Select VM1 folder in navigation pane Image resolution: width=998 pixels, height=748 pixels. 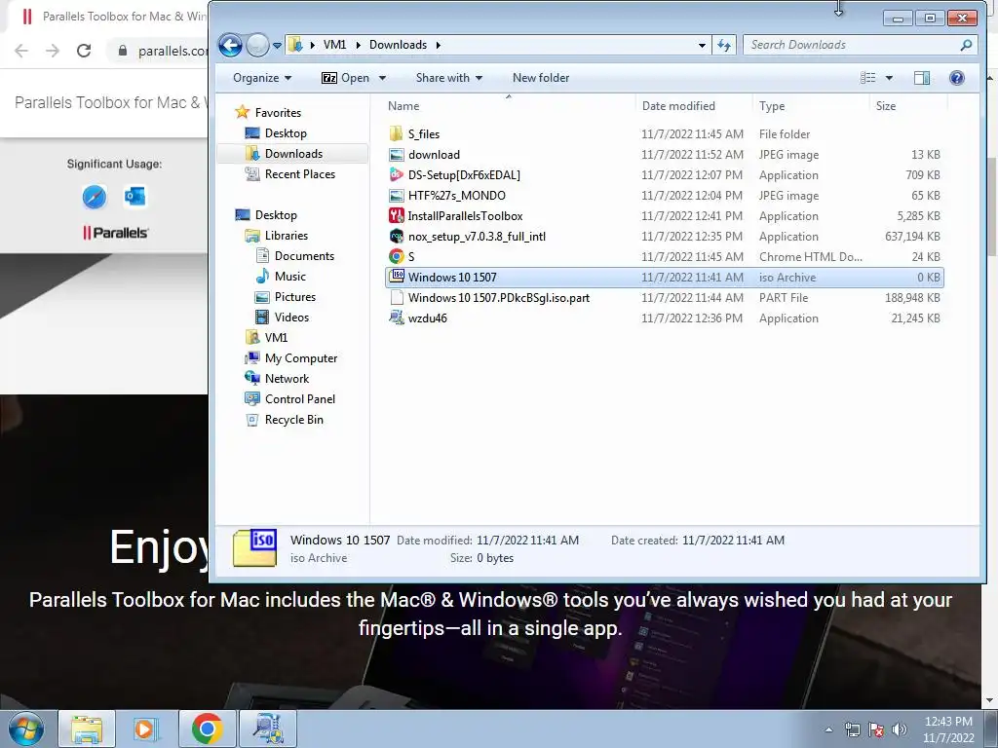click(276, 337)
